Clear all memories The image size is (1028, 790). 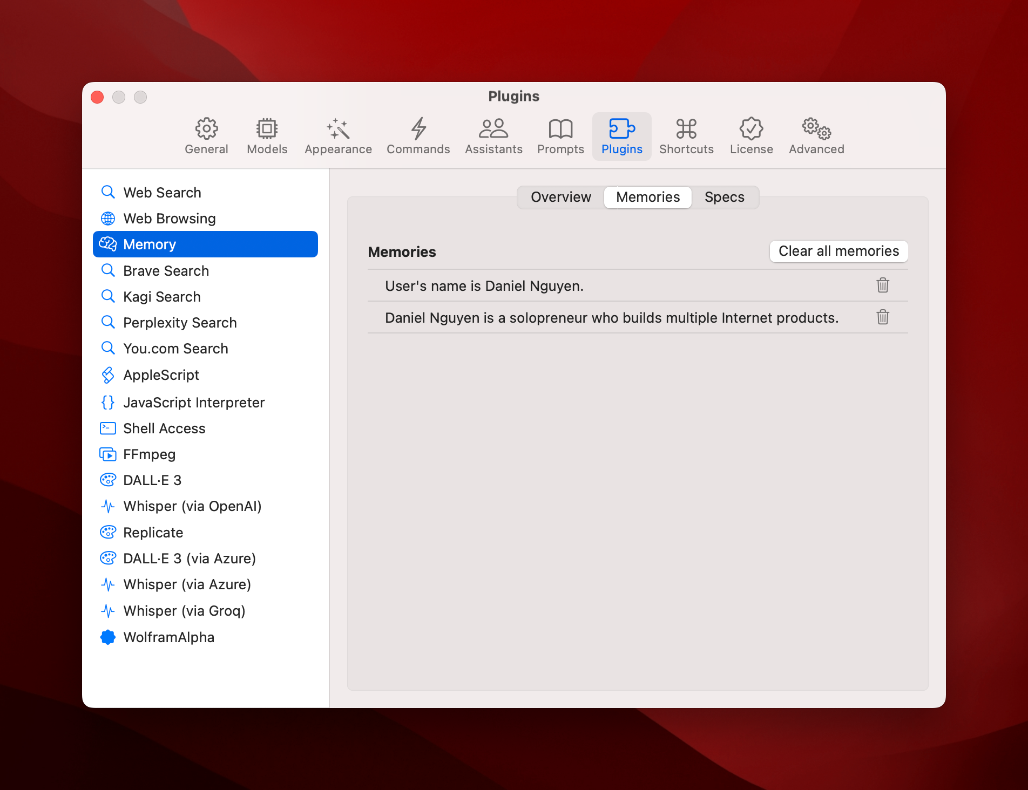[x=839, y=251]
